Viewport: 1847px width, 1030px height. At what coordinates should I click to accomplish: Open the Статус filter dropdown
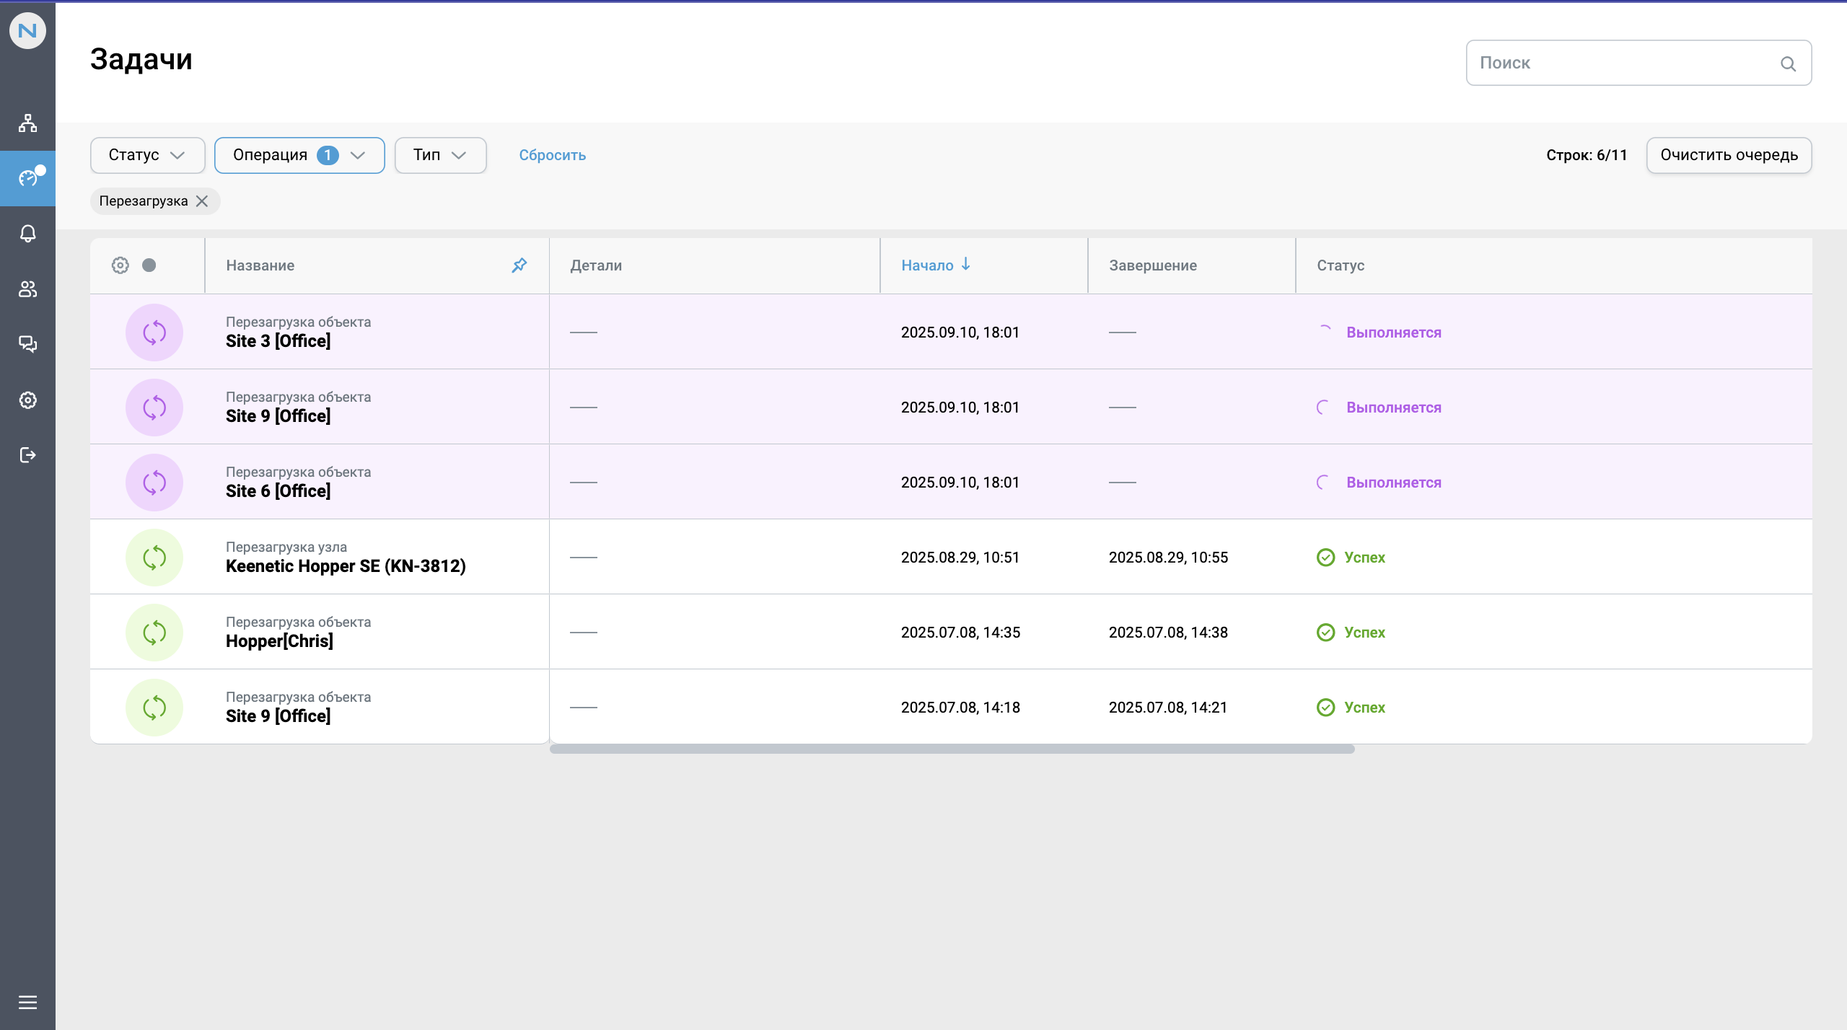147,155
